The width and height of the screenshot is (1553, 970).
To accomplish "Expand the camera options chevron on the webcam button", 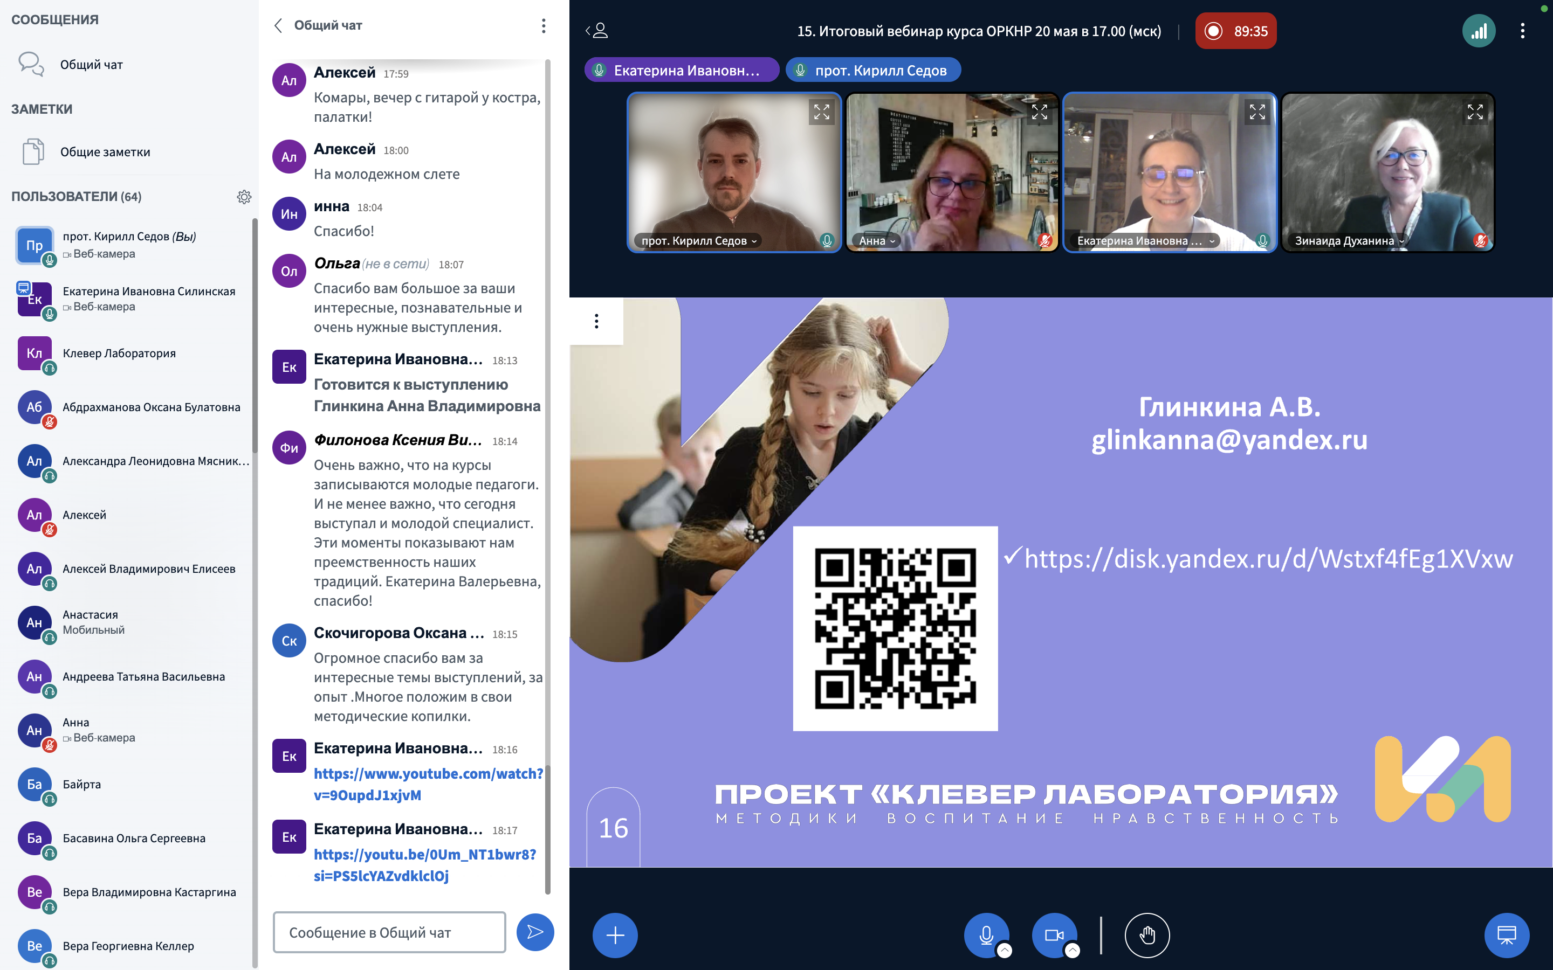I will point(1073,950).
